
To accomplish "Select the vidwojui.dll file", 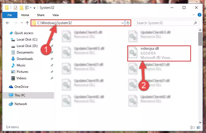I will click(159, 53).
